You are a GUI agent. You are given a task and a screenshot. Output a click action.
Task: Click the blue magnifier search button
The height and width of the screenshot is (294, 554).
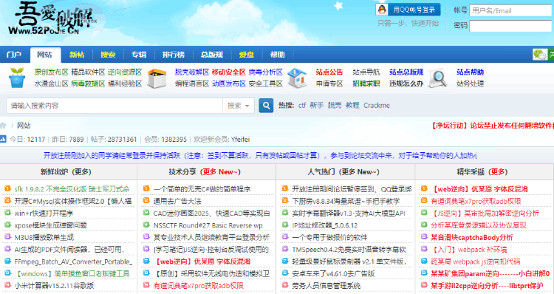(x=266, y=106)
